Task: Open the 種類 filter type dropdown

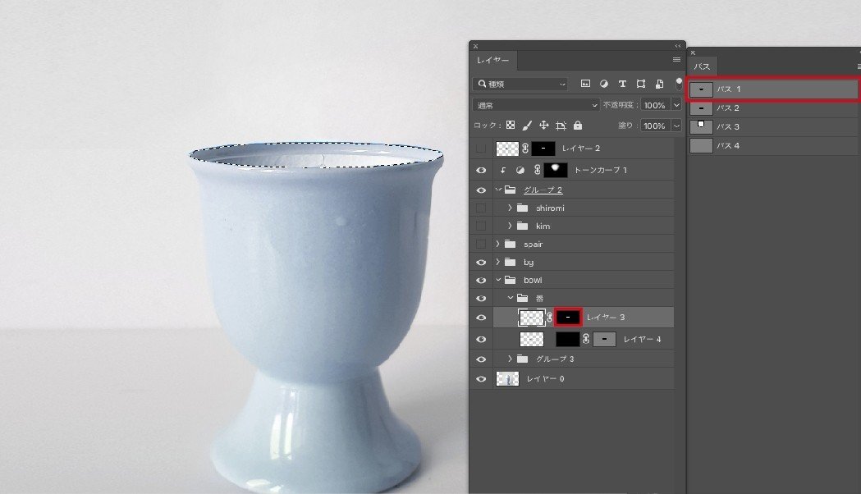Action: point(520,84)
